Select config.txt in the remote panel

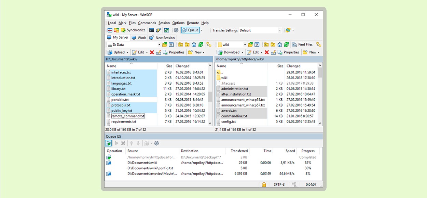point(228,122)
